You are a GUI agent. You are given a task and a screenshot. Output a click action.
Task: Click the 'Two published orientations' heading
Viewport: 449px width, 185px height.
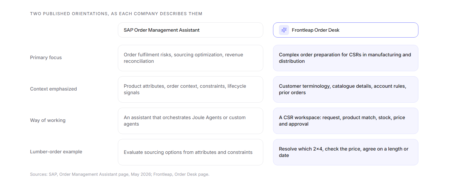tap(116, 14)
